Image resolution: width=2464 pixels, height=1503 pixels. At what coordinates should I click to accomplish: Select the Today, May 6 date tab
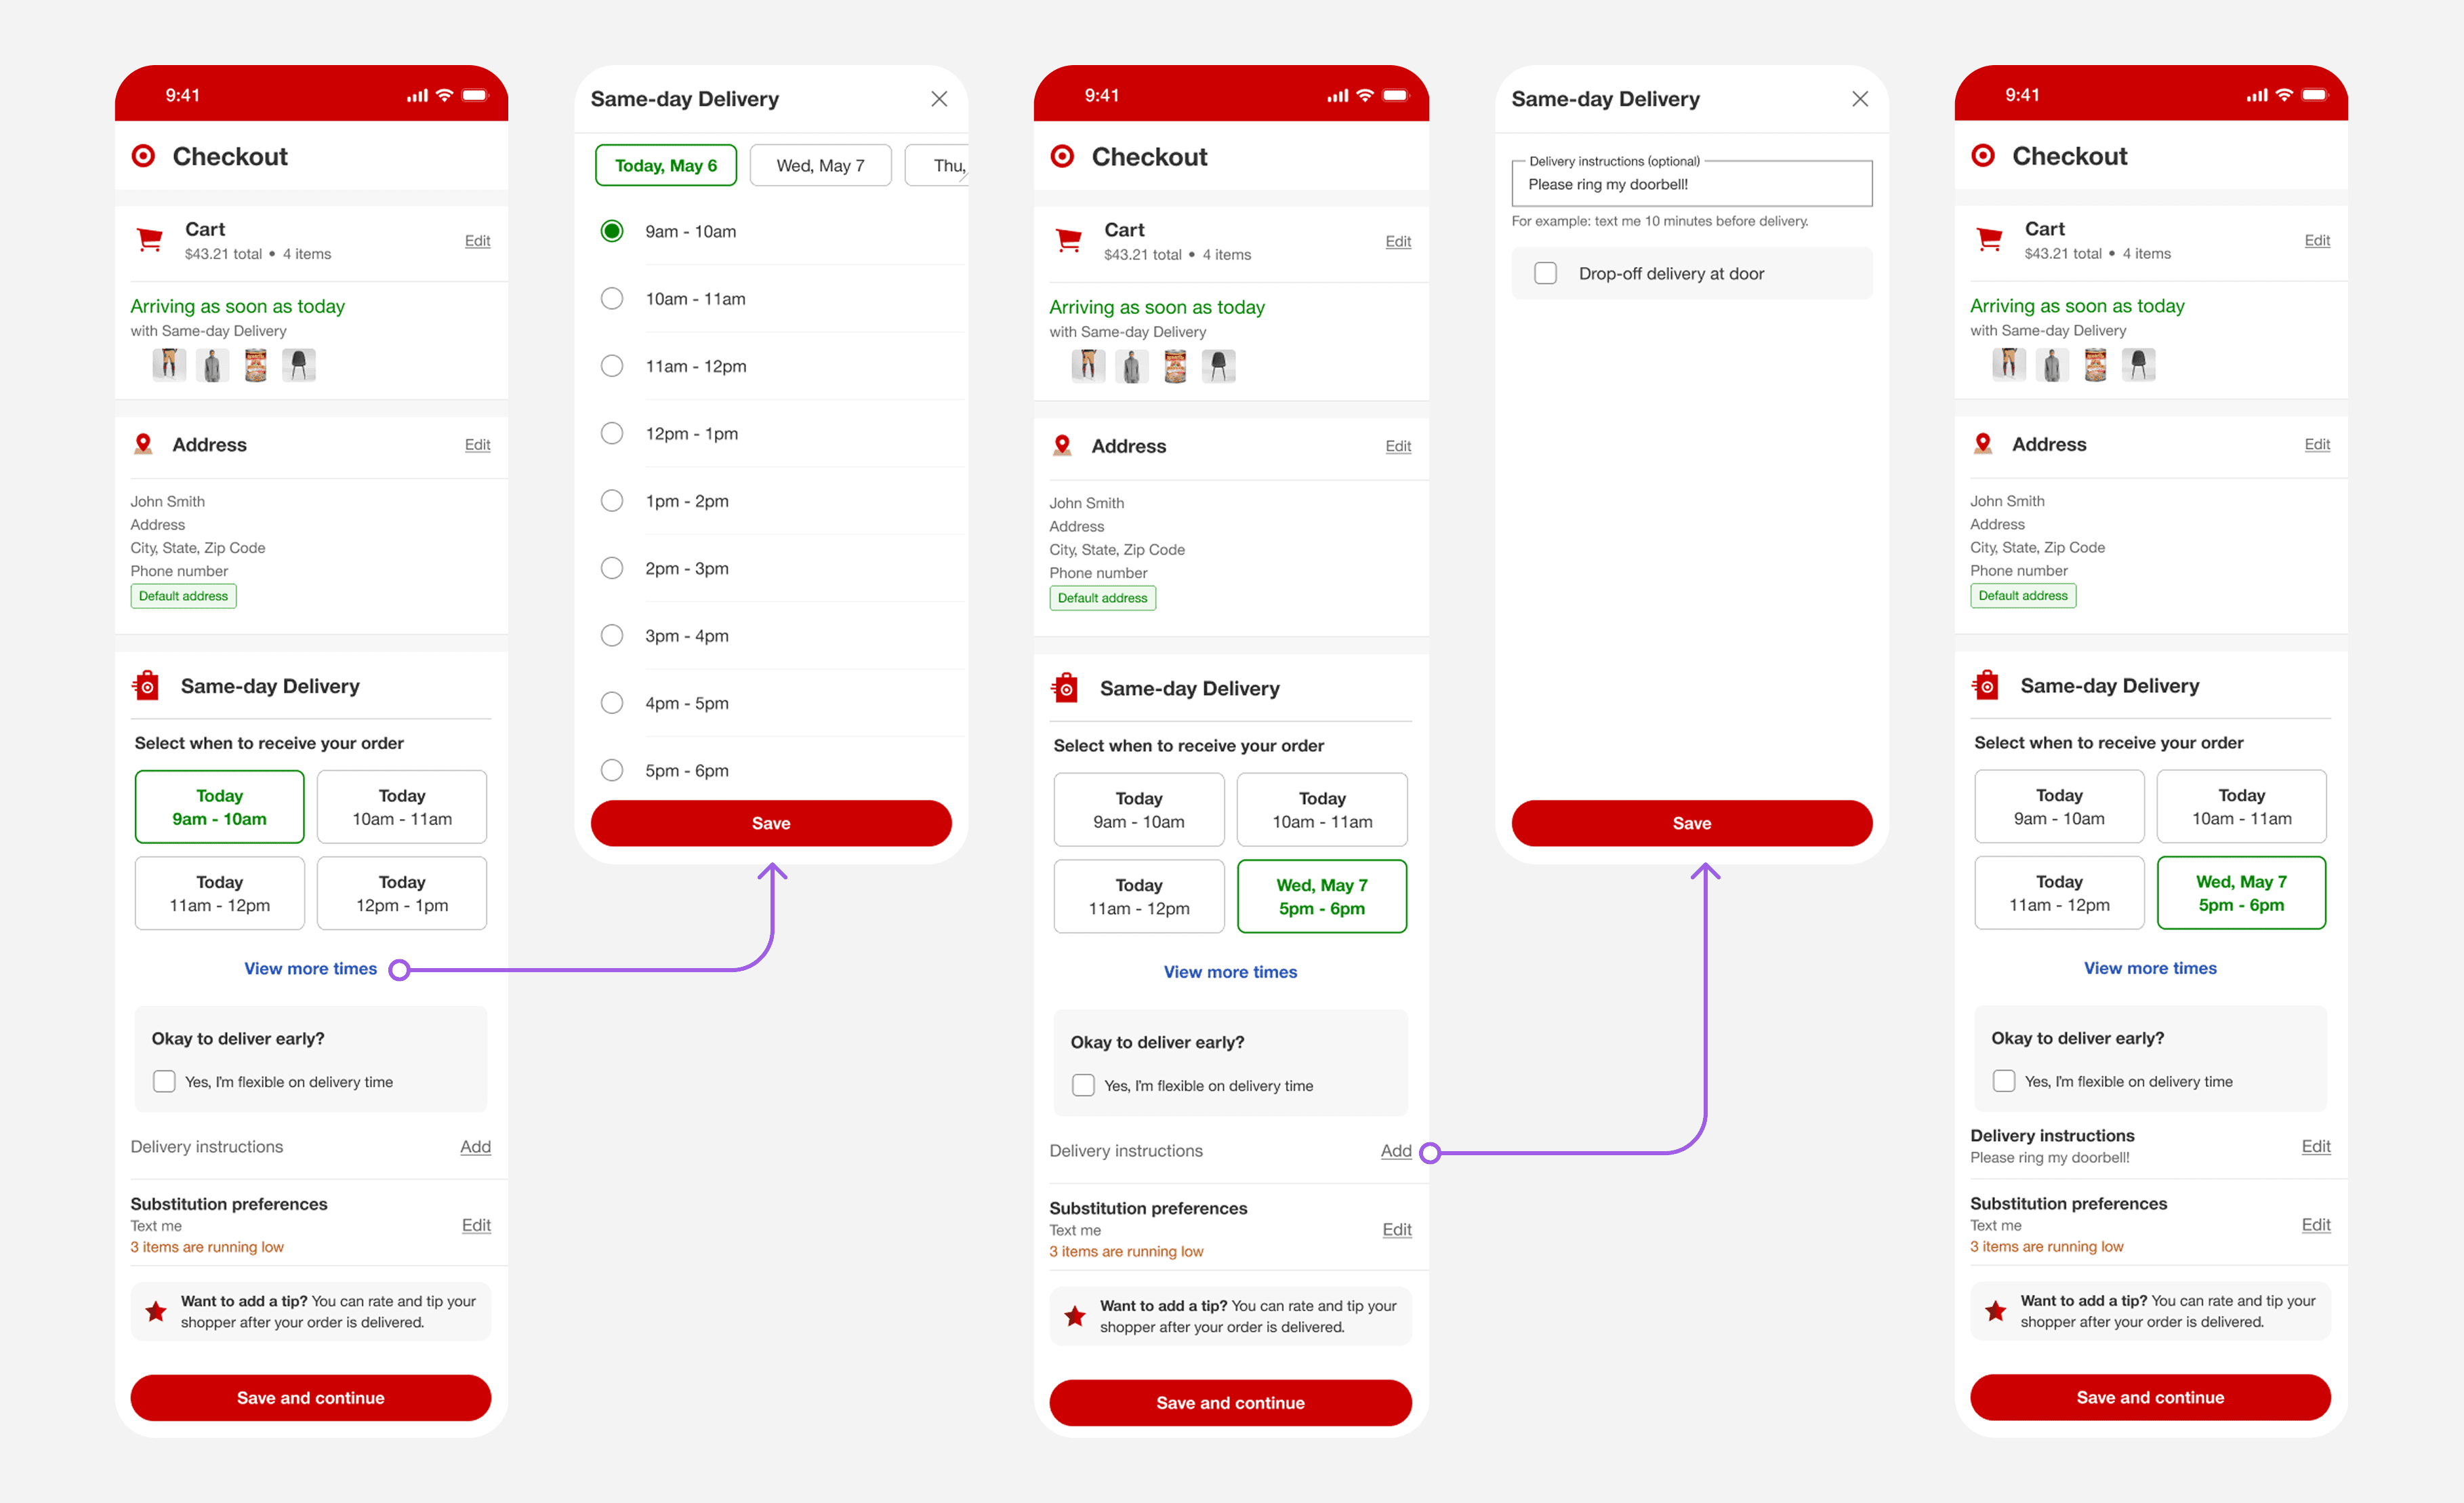(665, 166)
